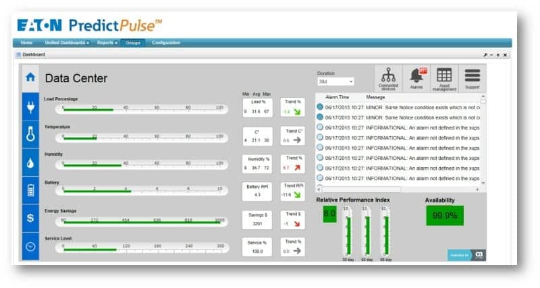
Task: Sort by the Message column header
Action: click(x=375, y=97)
